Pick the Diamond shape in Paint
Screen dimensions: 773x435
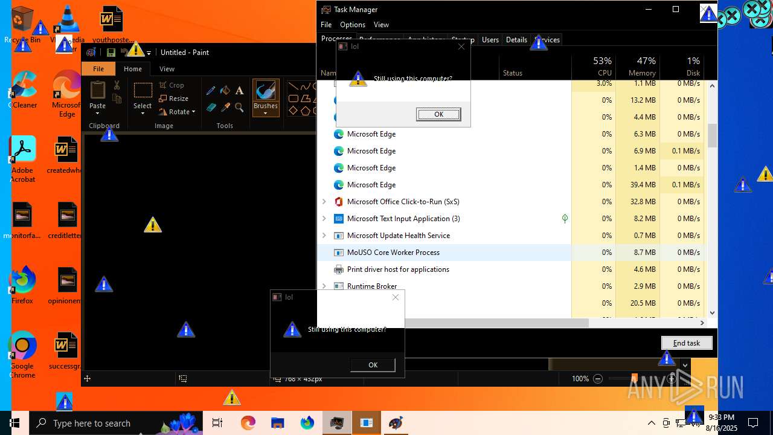tap(293, 111)
